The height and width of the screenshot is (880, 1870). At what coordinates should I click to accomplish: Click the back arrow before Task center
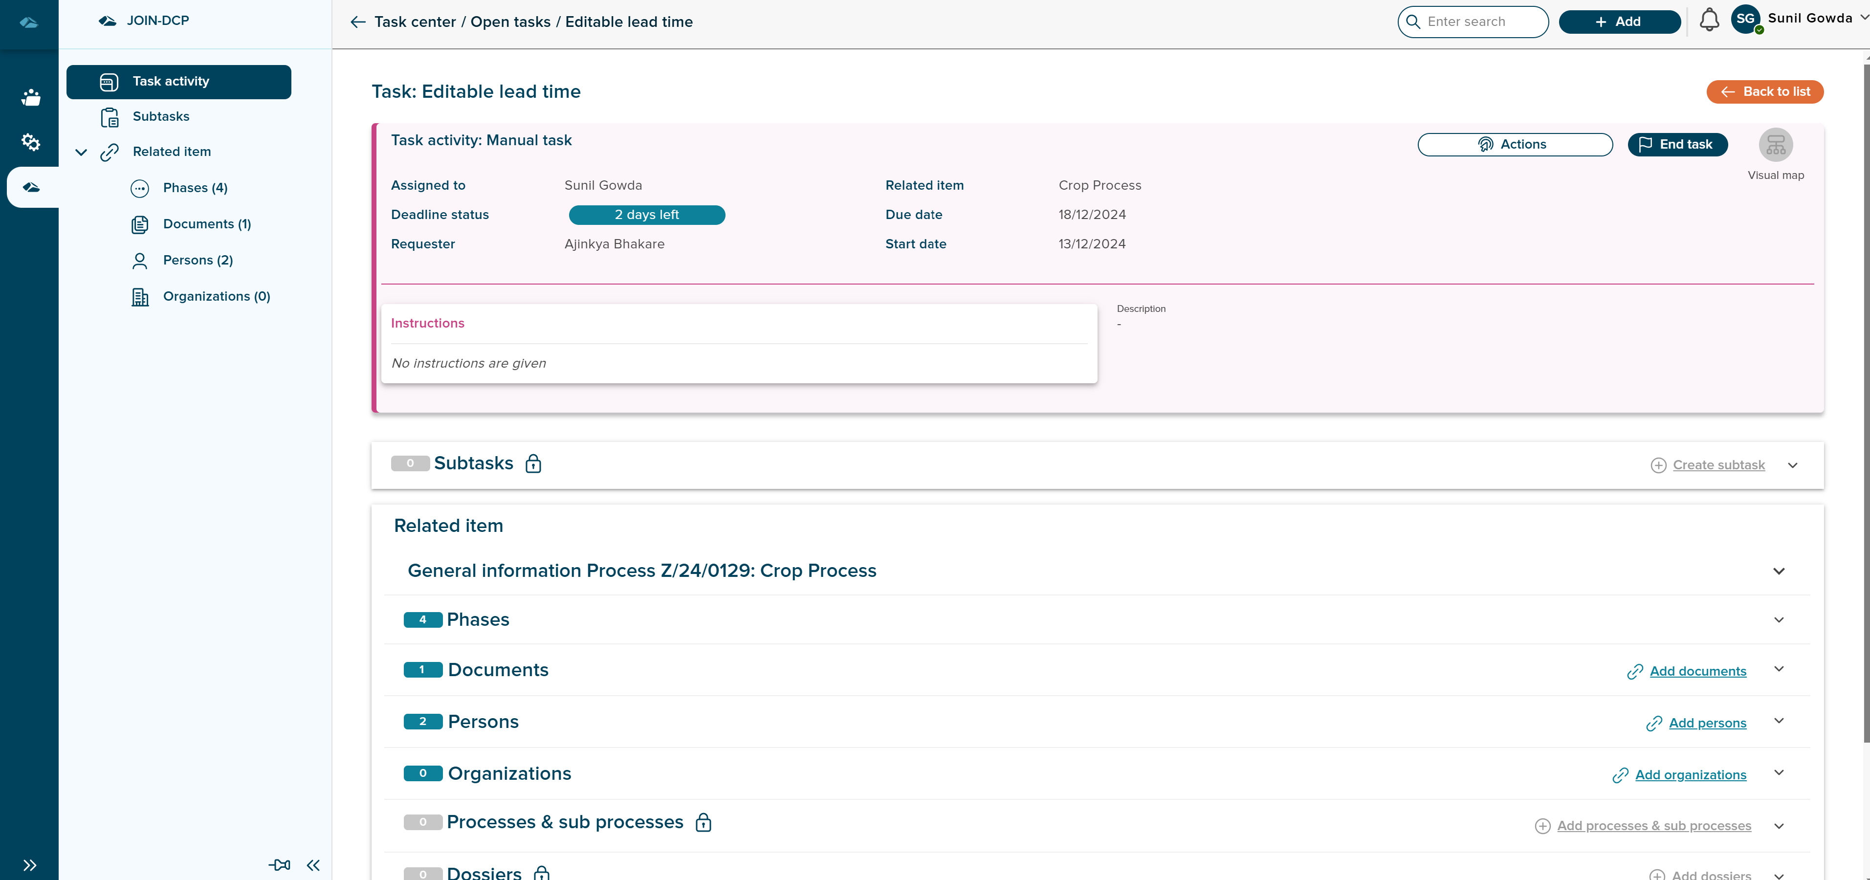(358, 22)
